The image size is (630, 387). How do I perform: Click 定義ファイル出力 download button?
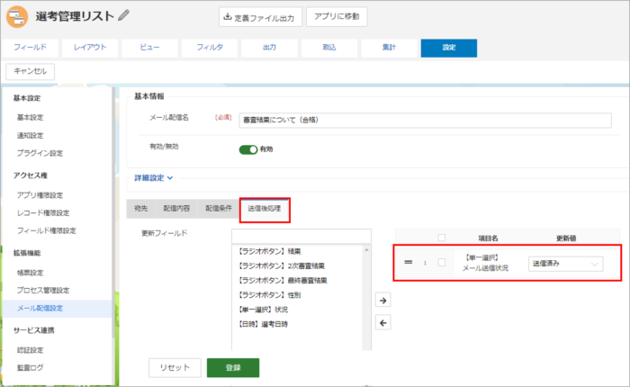point(260,17)
